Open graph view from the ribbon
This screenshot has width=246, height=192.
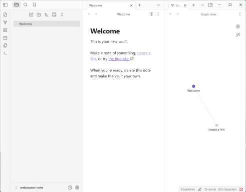[x=5, y=22]
